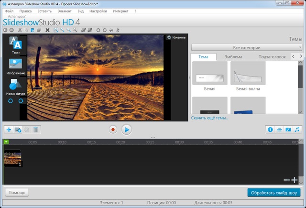Image resolution: width=306 pixels, height=208 pixels.
Task: Click the Текст (Text) tool icon
Action: (x=15, y=44)
